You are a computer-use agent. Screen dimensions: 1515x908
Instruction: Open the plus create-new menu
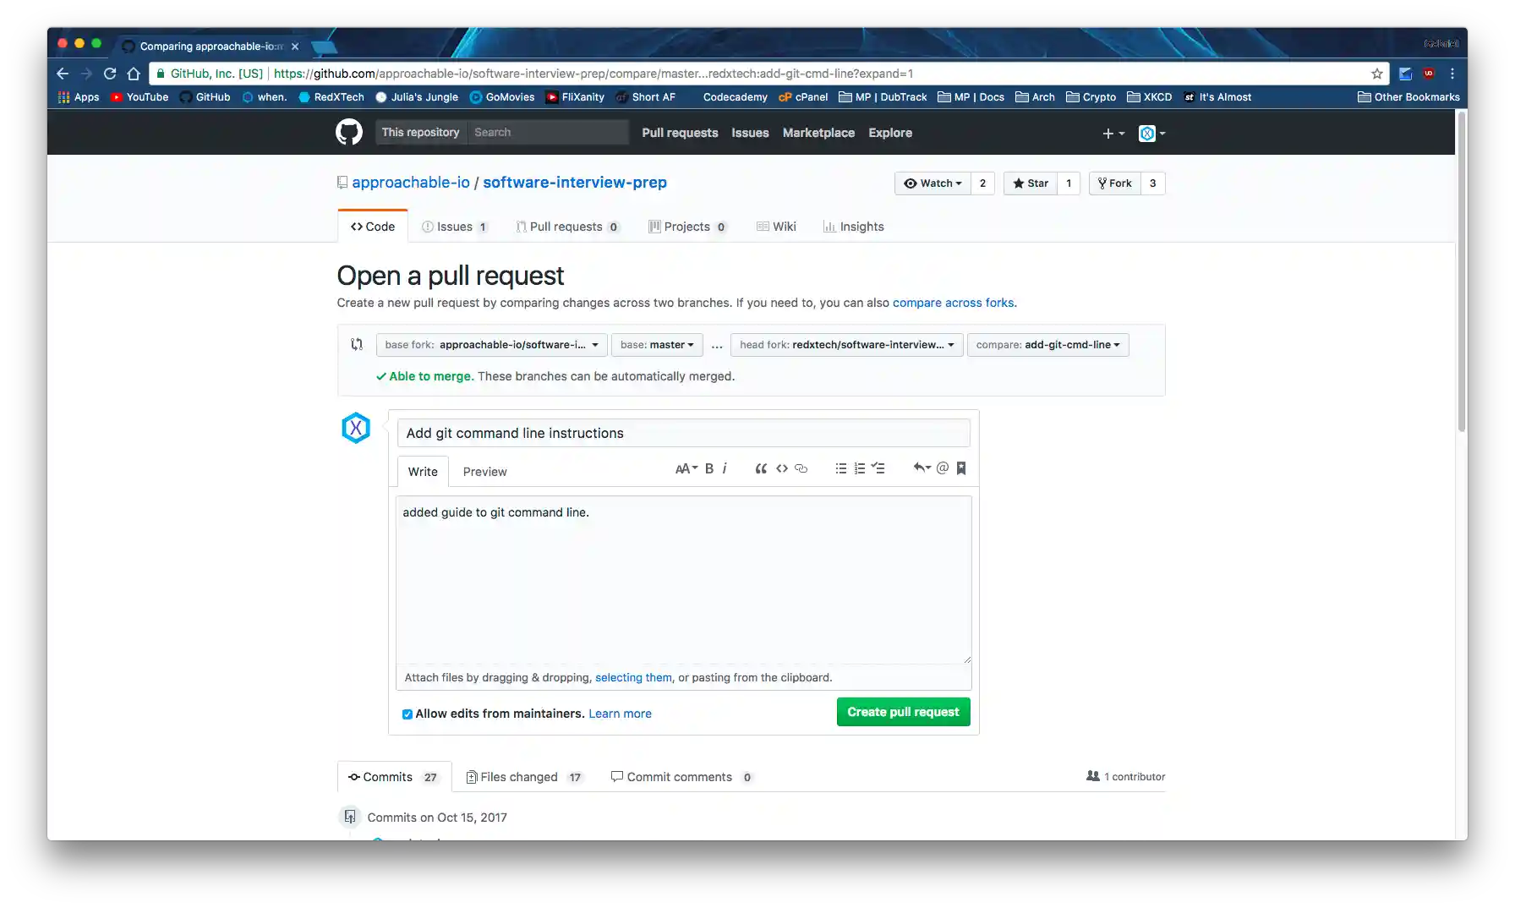click(x=1113, y=134)
